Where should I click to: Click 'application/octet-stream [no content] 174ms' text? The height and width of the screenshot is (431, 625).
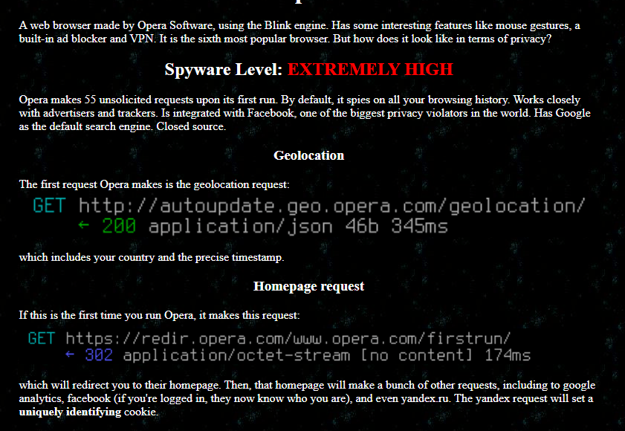click(327, 355)
